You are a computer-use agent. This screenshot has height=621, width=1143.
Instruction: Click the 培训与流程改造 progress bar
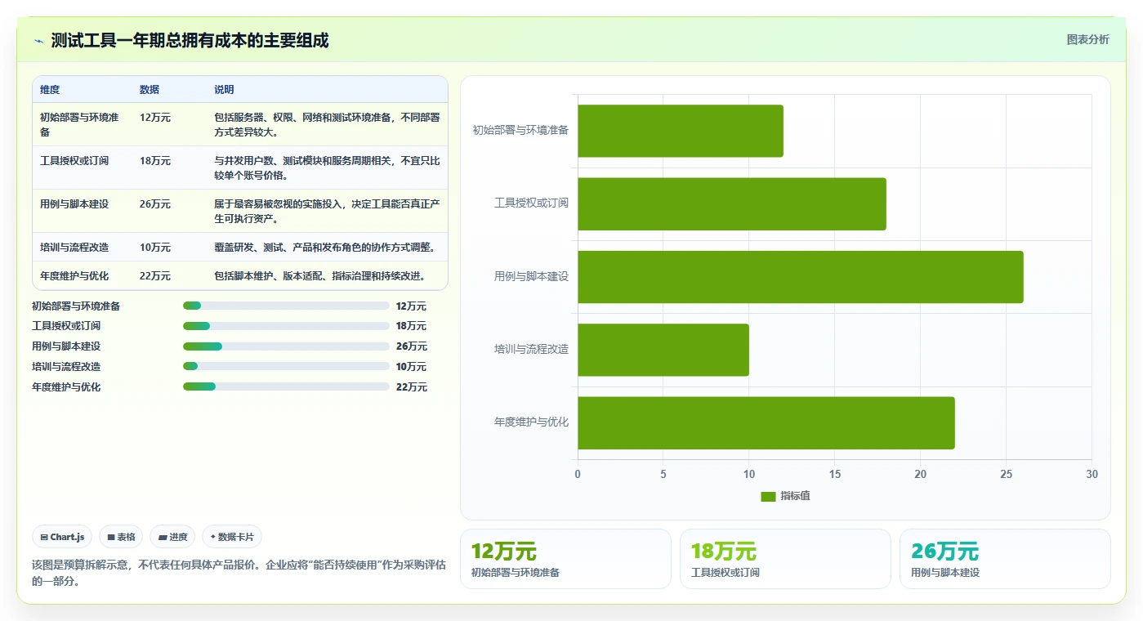(x=286, y=366)
